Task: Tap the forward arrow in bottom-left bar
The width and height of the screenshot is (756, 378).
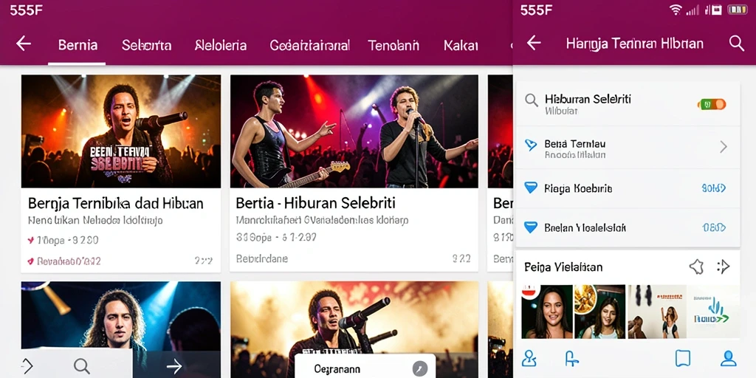Action: tap(174, 366)
